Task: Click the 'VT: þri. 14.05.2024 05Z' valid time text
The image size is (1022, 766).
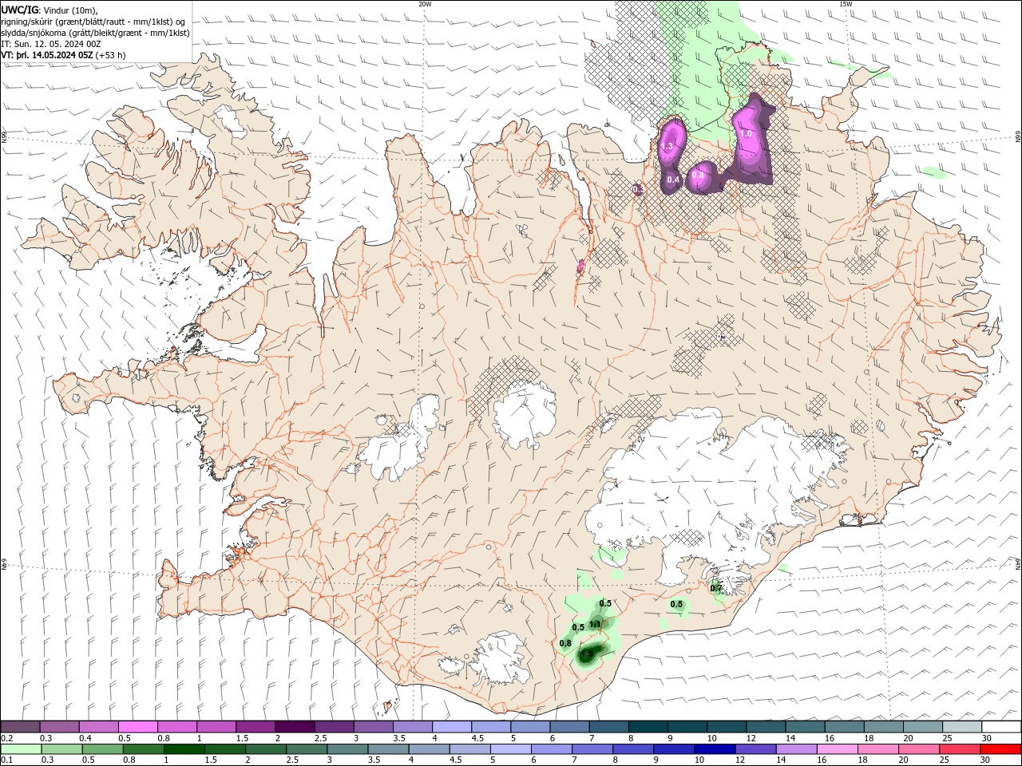Action: (47, 55)
